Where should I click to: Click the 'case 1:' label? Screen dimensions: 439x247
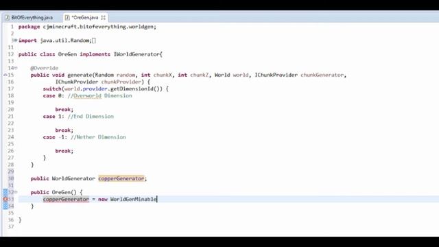[54, 116]
